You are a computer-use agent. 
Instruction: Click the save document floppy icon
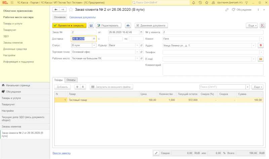click(91, 25)
